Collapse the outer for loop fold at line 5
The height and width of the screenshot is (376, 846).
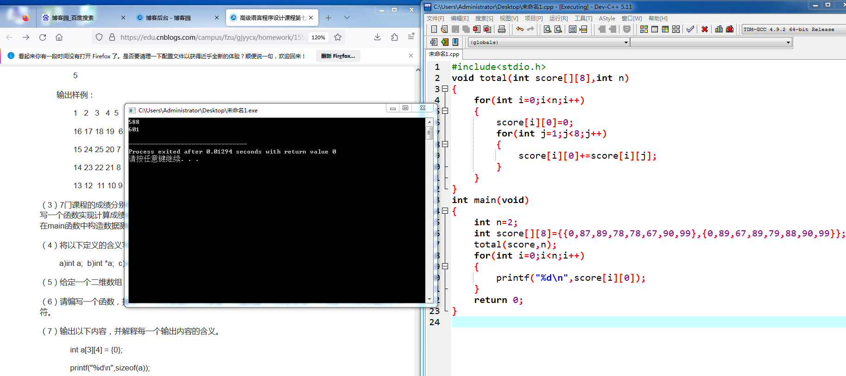445,111
